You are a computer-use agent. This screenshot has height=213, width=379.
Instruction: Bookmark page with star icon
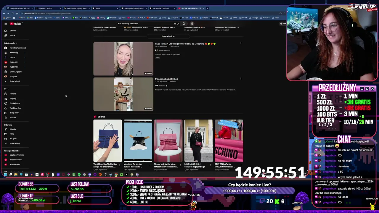click(284, 13)
